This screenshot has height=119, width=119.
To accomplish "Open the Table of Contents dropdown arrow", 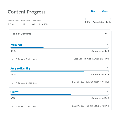I will (x=106, y=34).
